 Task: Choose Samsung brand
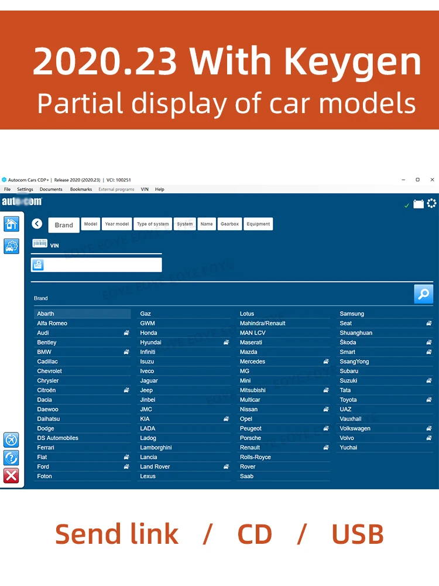(x=385, y=314)
